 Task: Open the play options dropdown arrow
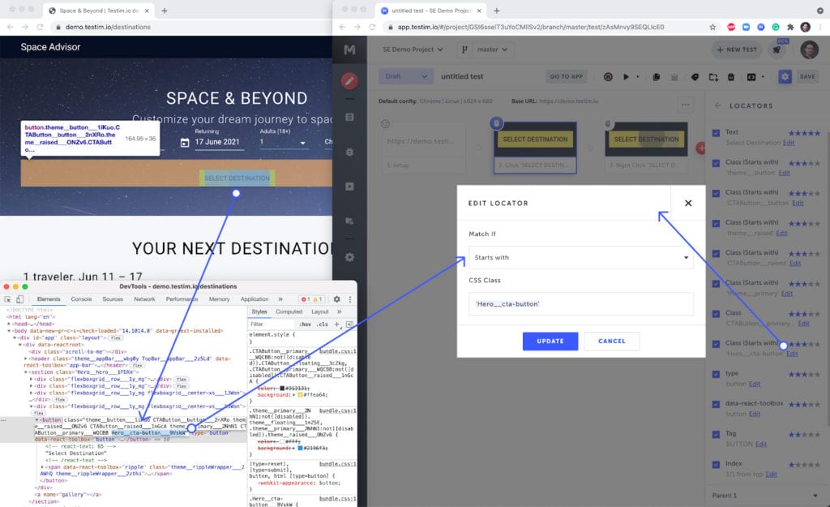638,77
